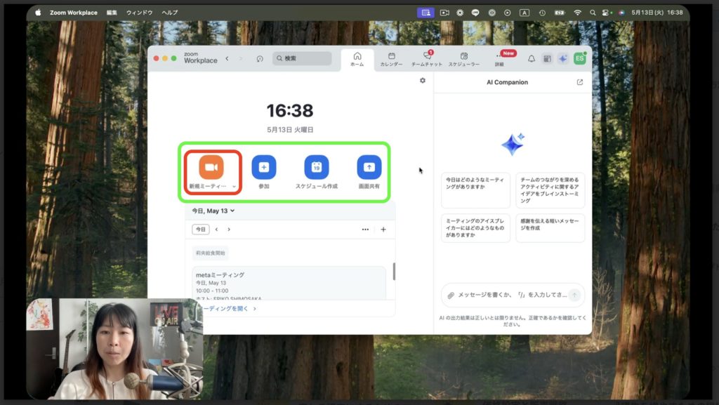Pop out the AI Companion panel

point(579,82)
